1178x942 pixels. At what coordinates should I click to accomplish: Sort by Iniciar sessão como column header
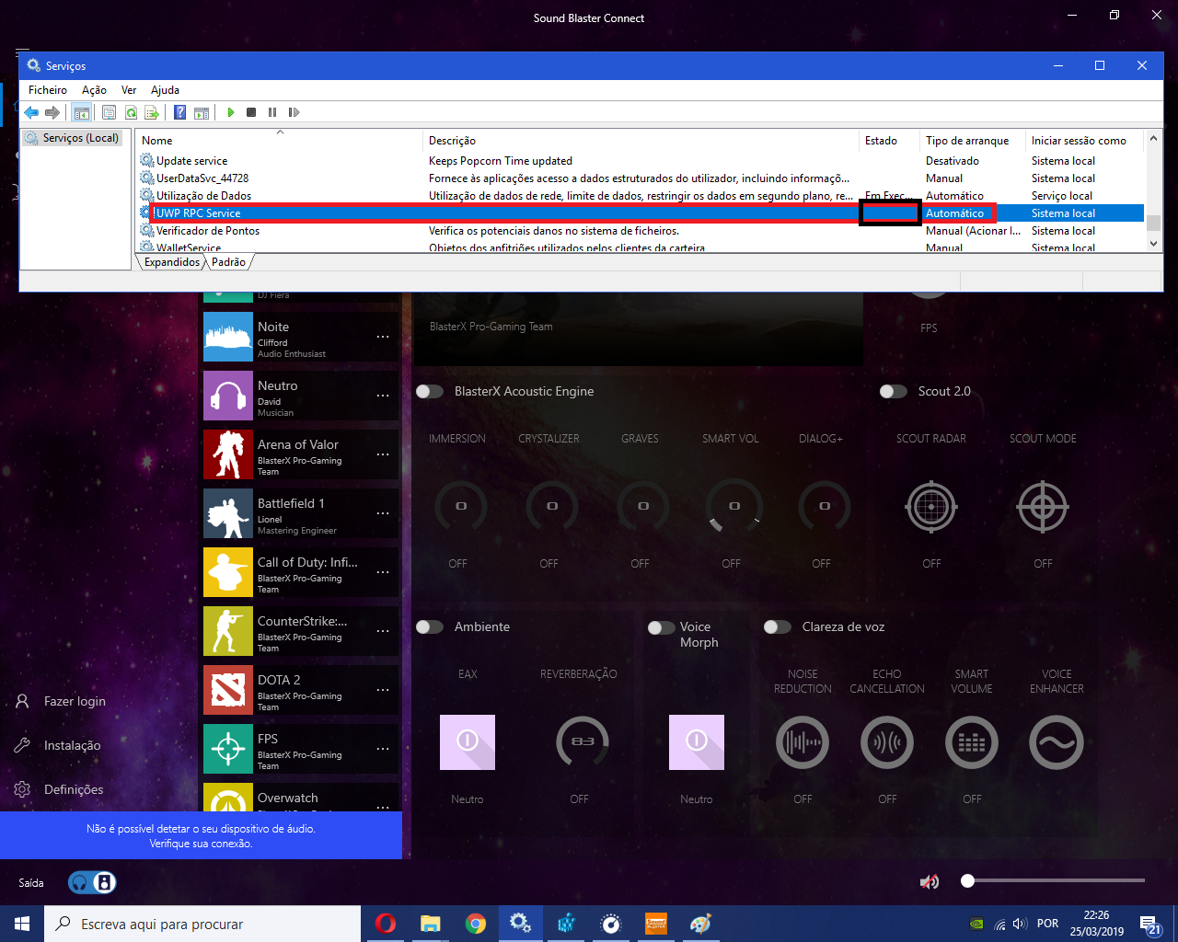click(1084, 141)
